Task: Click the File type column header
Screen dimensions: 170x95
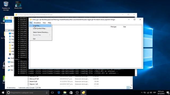Action: 113,27
